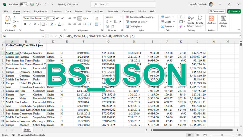Viewport: 243px width, 137px height.
Task: Apply Bold formatting
Action: [25, 24]
